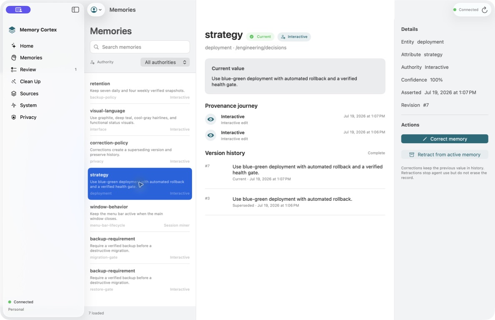Select the correction-policy memory row
This screenshot has width=495, height=320.
[140, 152]
